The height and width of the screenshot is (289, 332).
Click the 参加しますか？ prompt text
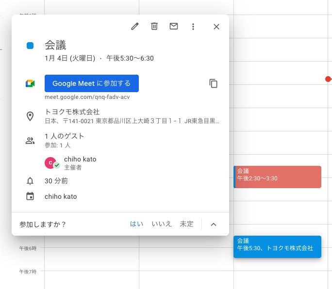click(x=43, y=224)
